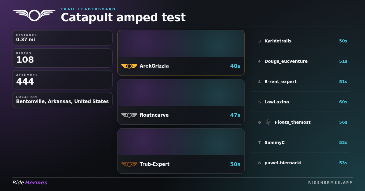Select B-rent_expert in the ranking list
Viewport: 365px width, 191px height.
tap(301, 82)
